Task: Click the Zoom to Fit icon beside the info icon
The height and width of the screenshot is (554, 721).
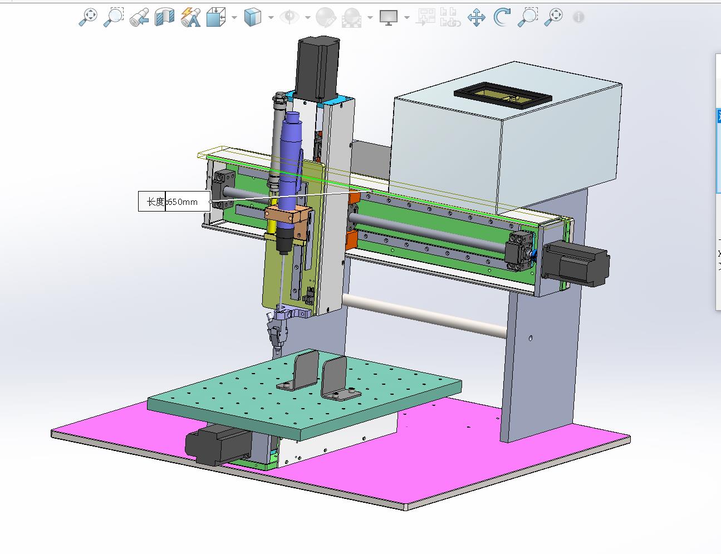Action: pos(553,17)
